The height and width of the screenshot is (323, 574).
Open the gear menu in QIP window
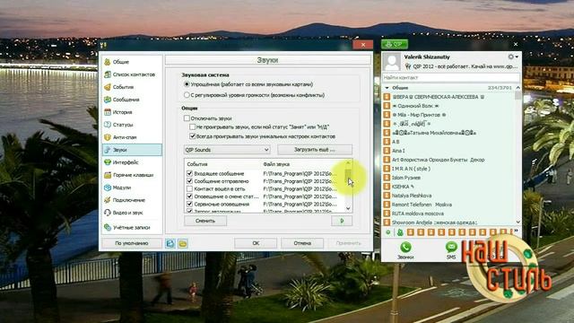point(513,57)
